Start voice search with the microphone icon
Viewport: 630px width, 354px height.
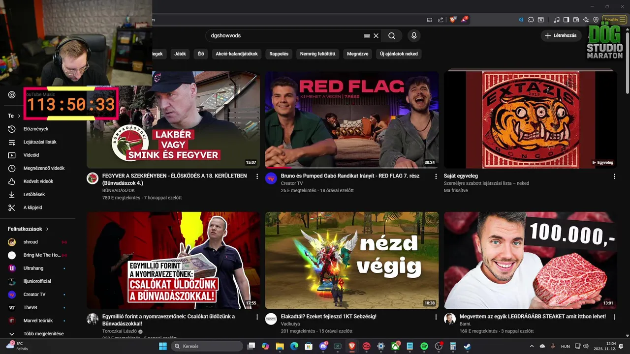pos(414,35)
